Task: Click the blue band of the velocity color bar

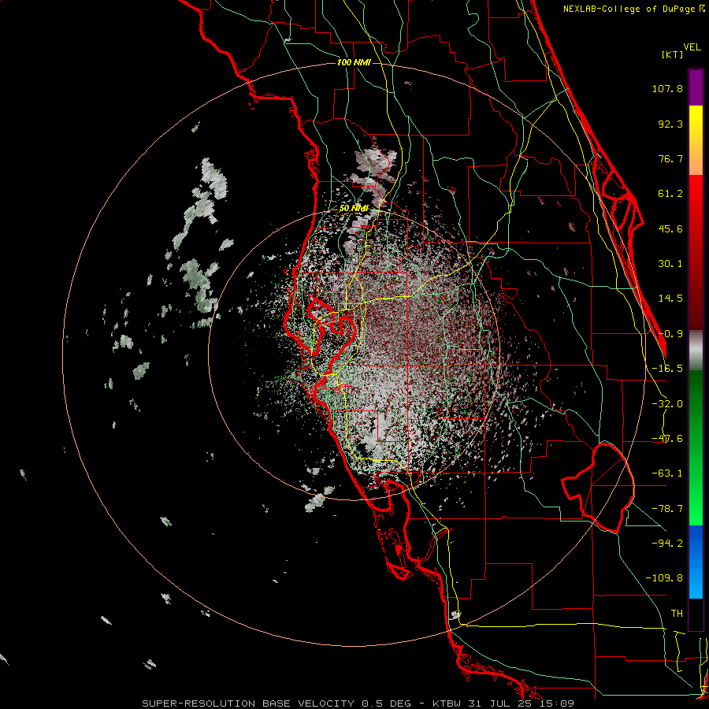Action: tap(696, 562)
